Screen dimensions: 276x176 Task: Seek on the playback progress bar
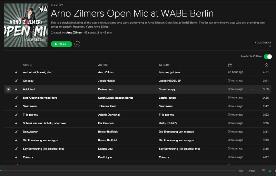coord(118,171)
